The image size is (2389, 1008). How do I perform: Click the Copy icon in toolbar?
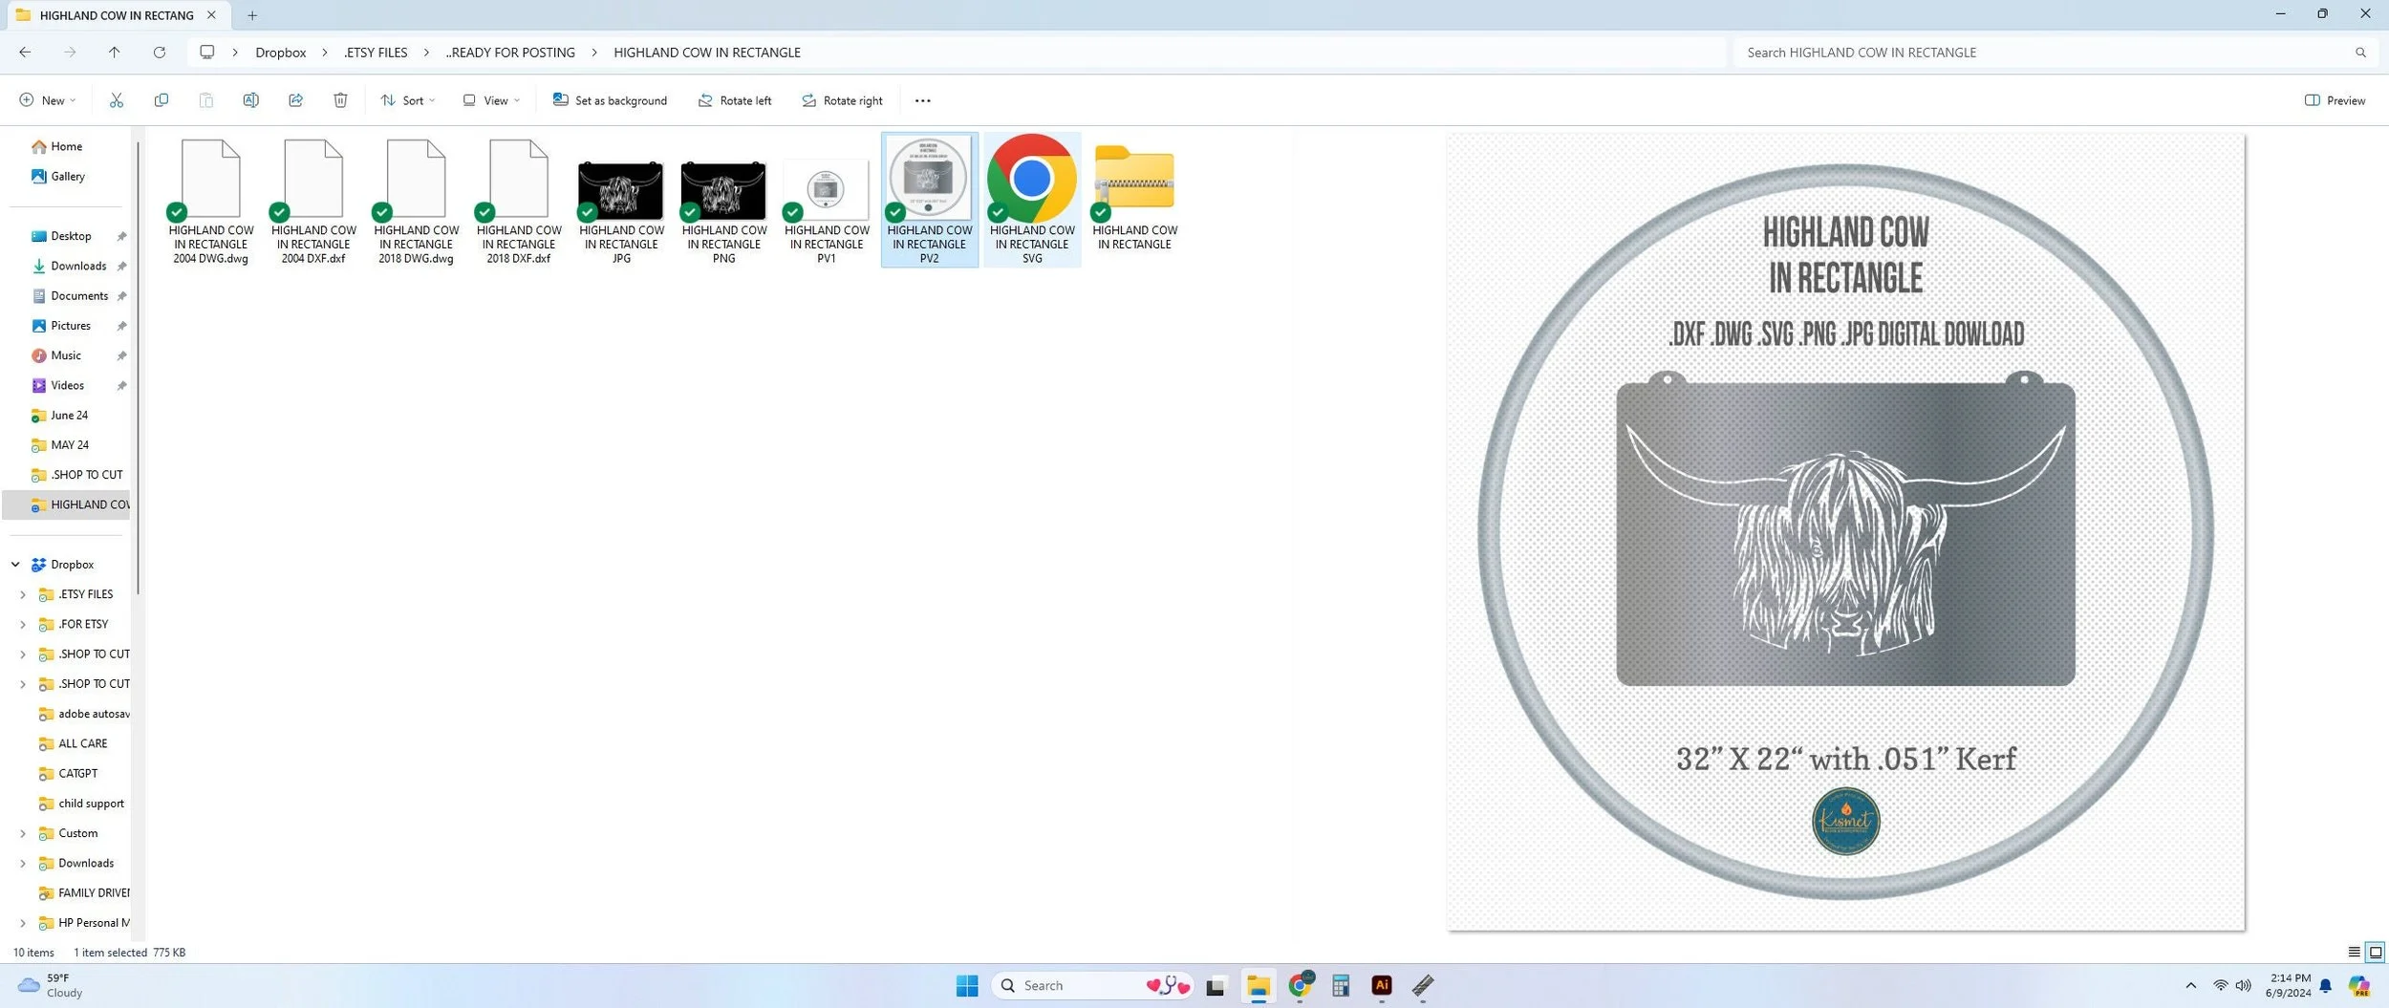(x=161, y=100)
